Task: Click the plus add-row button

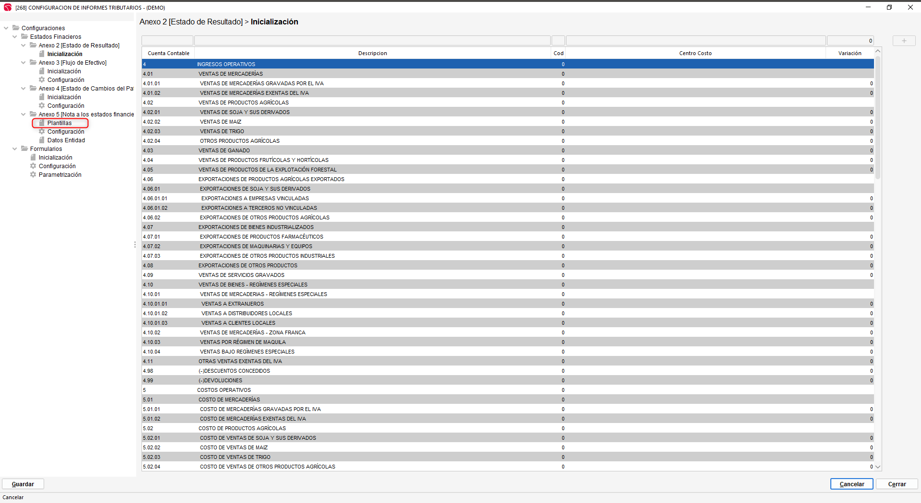Action: [x=904, y=41]
